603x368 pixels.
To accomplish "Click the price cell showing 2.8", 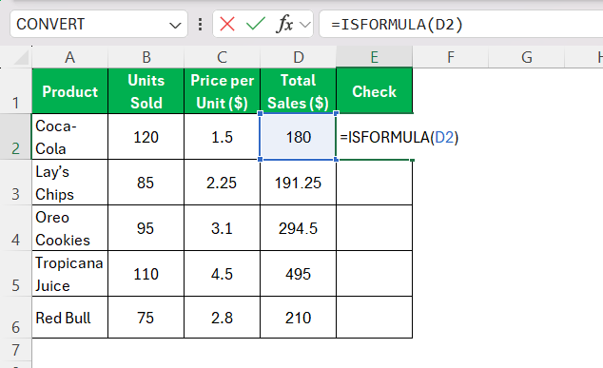I will pyautogui.click(x=223, y=318).
